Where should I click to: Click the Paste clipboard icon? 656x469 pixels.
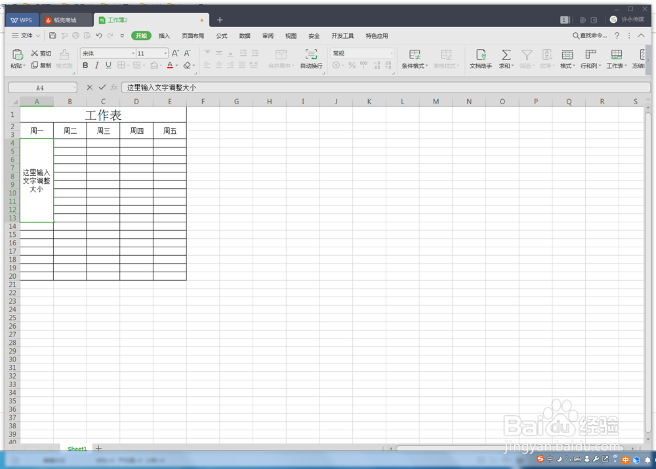point(18,54)
